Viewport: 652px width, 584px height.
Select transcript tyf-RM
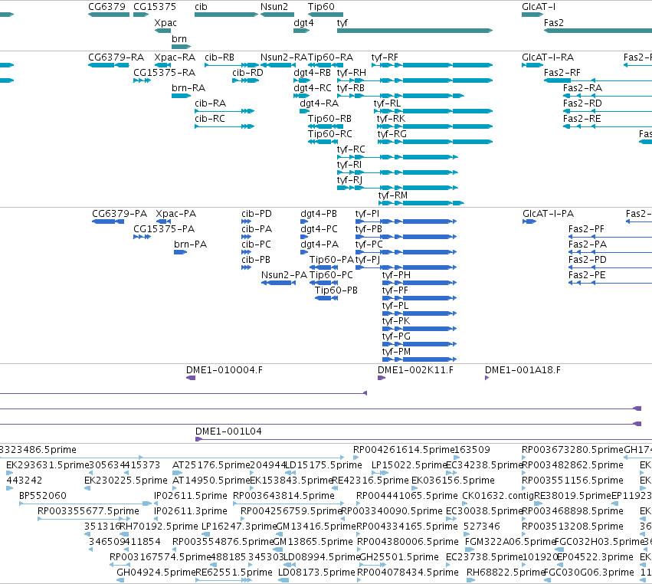click(x=421, y=203)
